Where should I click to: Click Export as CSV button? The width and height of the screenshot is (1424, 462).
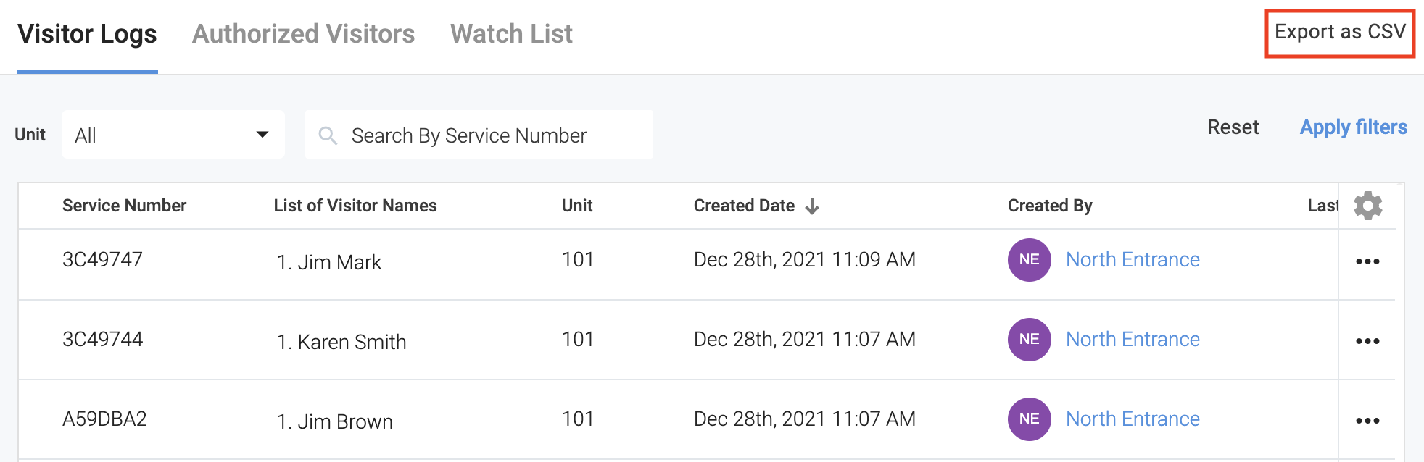[1340, 33]
